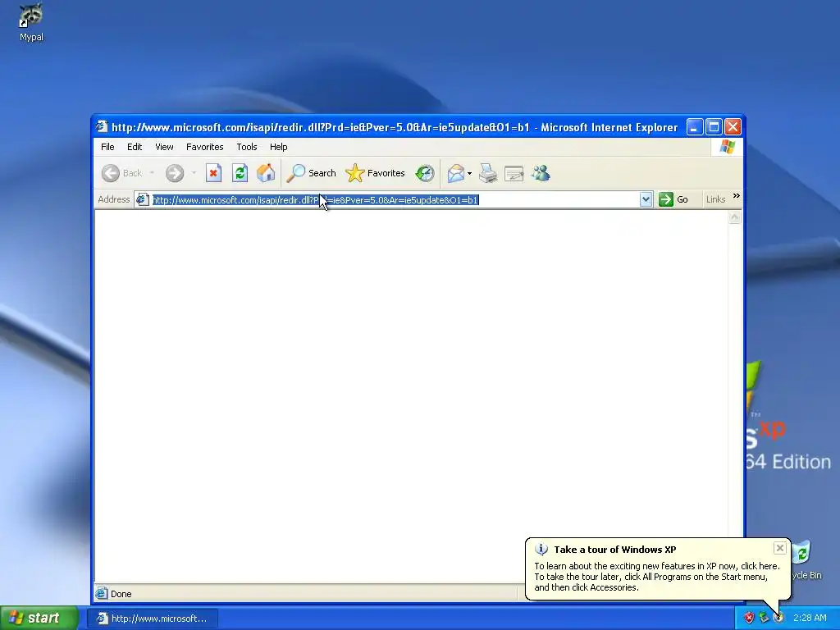This screenshot has width=840, height=630.
Task: Minimize the Internet Explorer window
Action: coord(694,127)
